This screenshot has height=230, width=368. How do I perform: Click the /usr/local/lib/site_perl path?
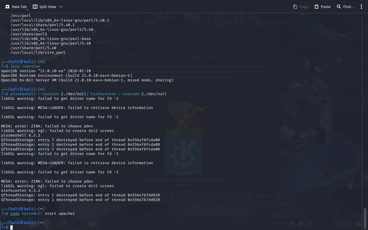coord(38,53)
